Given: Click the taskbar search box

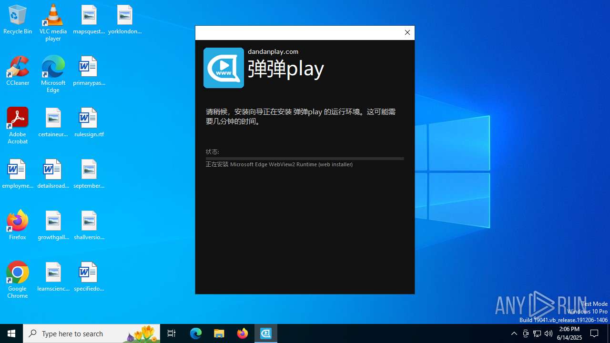Looking at the screenshot, I should click(x=91, y=333).
